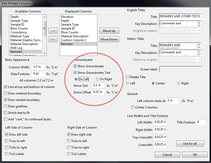The width and height of the screenshot is (211, 163).
Task: Click the right arrow add-column button
Action: point(53,31)
